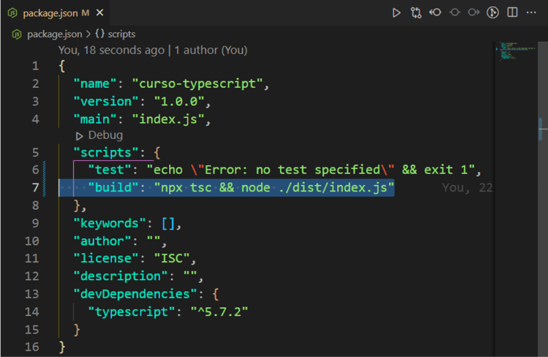Click the "ISC" license value

(x=172, y=258)
